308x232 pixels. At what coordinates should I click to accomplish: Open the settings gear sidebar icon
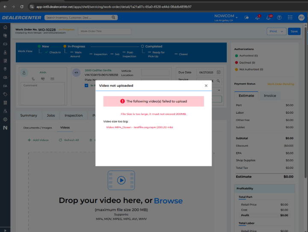tap(5, 119)
